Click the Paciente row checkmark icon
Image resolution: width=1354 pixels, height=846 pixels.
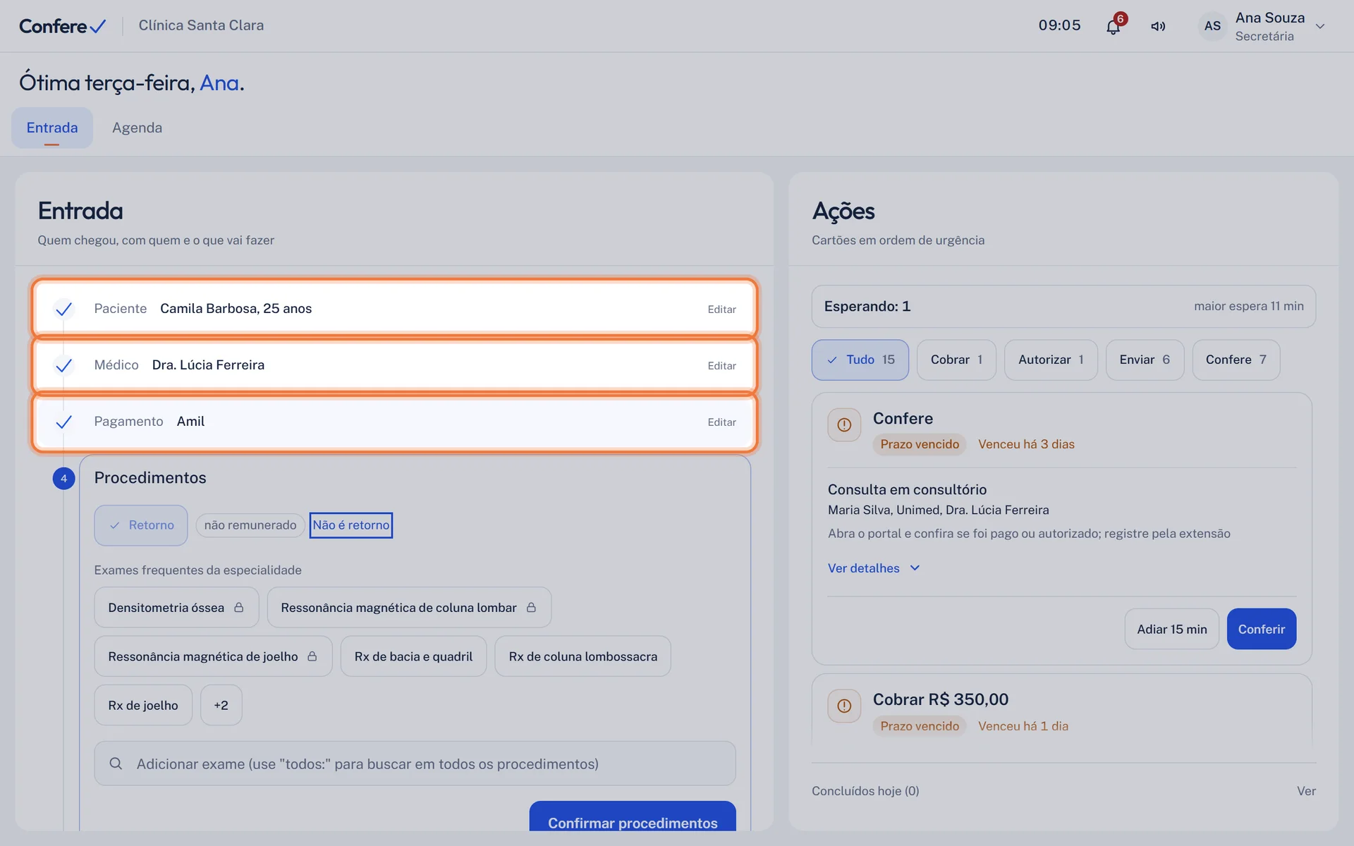coord(63,309)
